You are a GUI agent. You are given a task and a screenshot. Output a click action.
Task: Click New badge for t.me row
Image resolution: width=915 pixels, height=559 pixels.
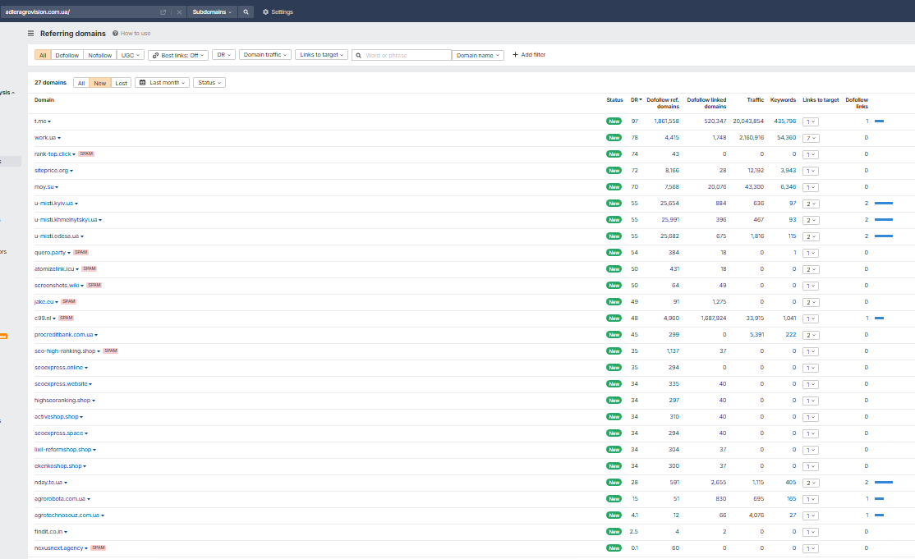pos(614,121)
